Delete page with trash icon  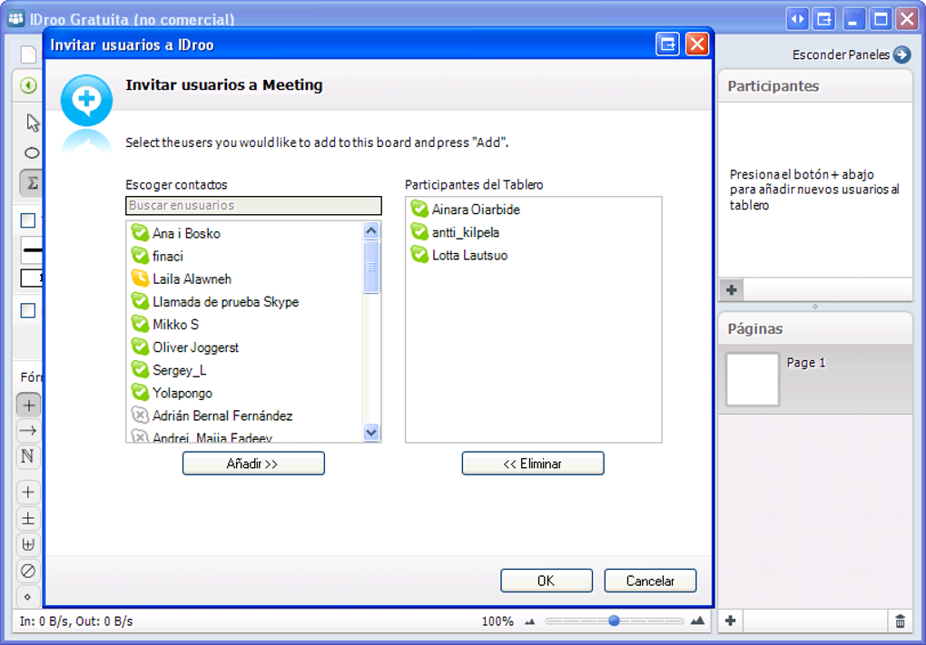[900, 621]
